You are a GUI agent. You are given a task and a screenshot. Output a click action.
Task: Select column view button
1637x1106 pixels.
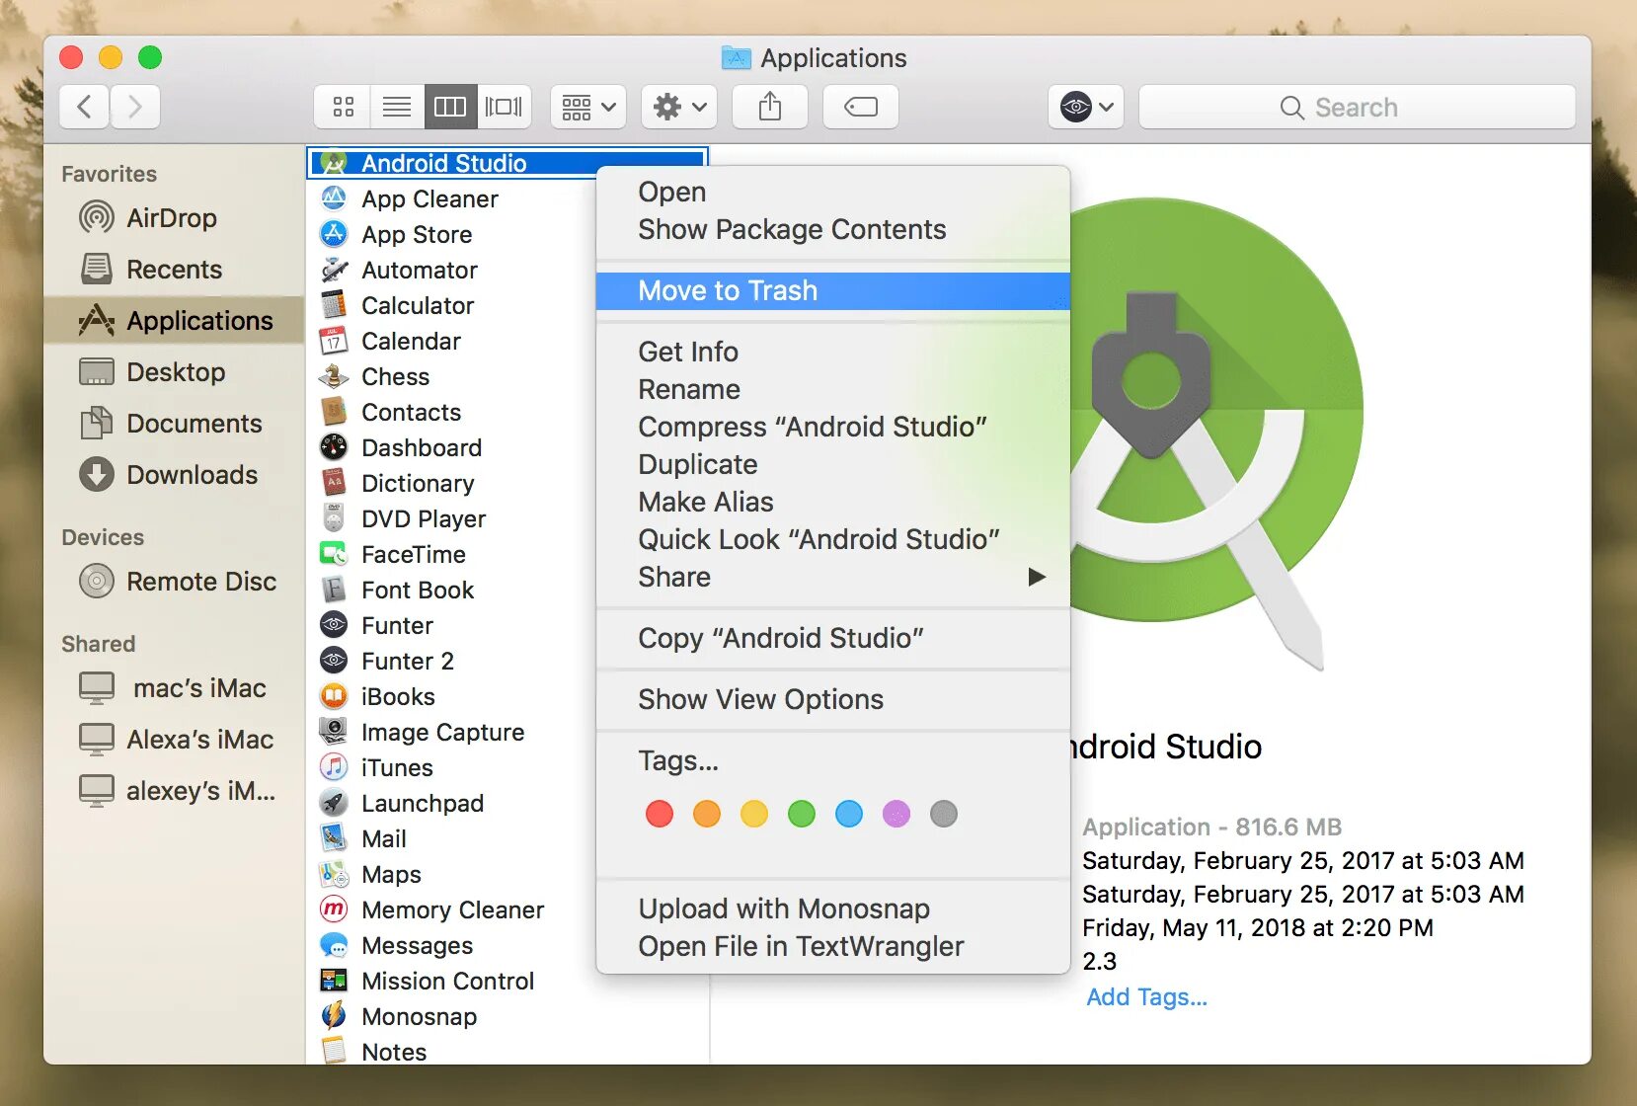450,107
